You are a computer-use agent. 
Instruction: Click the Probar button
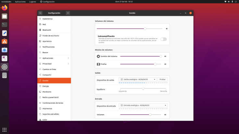pos(162,79)
